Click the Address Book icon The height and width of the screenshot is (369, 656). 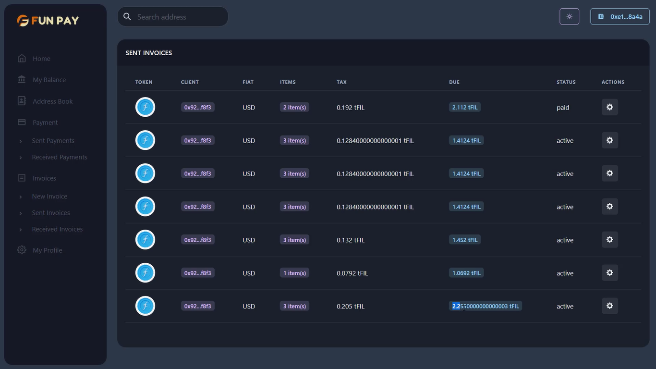point(22,101)
